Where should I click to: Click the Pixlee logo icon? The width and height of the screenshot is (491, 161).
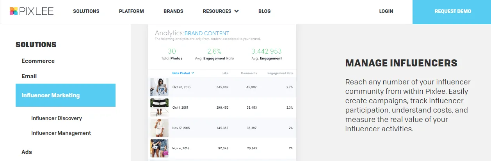(x=14, y=11)
